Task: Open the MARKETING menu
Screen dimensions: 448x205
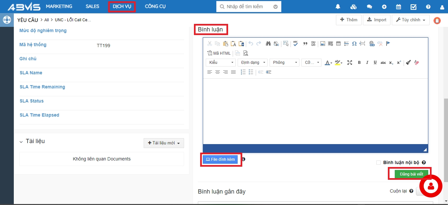Action: 59,7
